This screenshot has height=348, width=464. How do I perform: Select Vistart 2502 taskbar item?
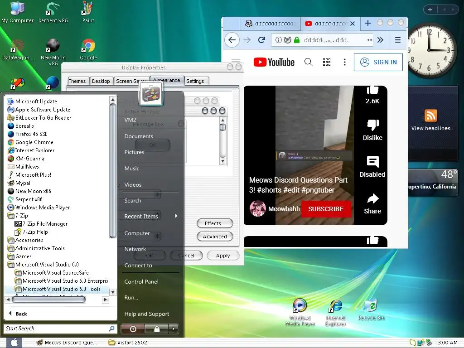click(128, 343)
